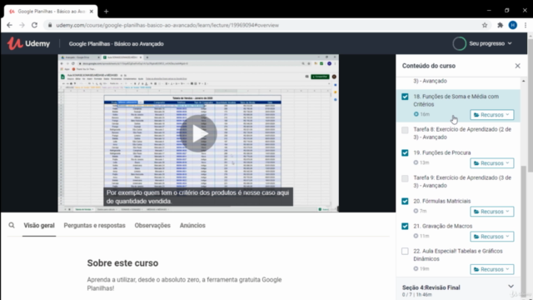Open lecture 20 Fórmulas Matriciais
Image resolution: width=533 pixels, height=300 pixels.
[x=442, y=201]
